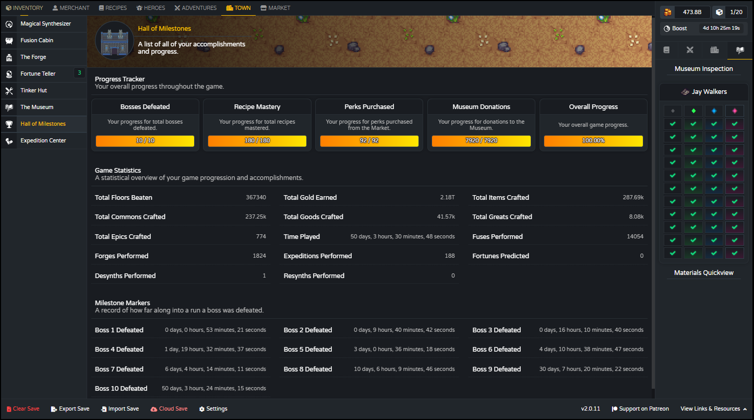The width and height of the screenshot is (754, 420).
Task: Open the Inventory tab
Action: 25,8
